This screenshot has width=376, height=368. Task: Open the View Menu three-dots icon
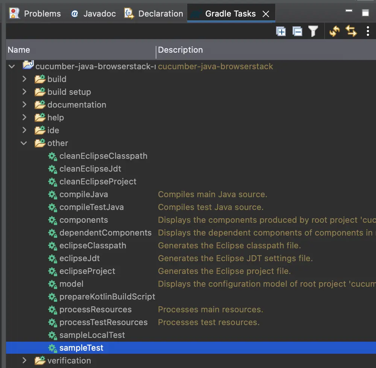pyautogui.click(x=368, y=32)
